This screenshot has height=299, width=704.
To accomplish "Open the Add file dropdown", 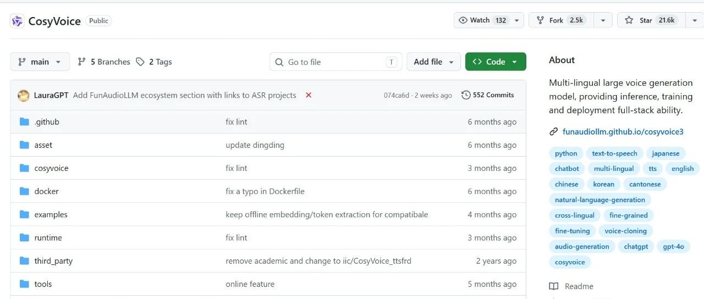I will (x=433, y=62).
